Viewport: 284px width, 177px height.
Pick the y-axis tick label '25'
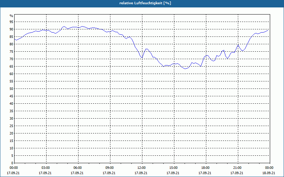tap(11, 126)
